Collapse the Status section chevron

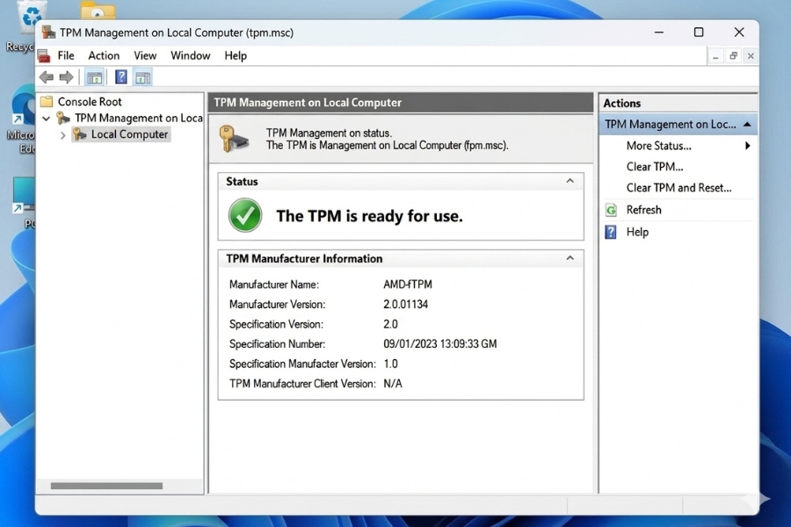570,181
